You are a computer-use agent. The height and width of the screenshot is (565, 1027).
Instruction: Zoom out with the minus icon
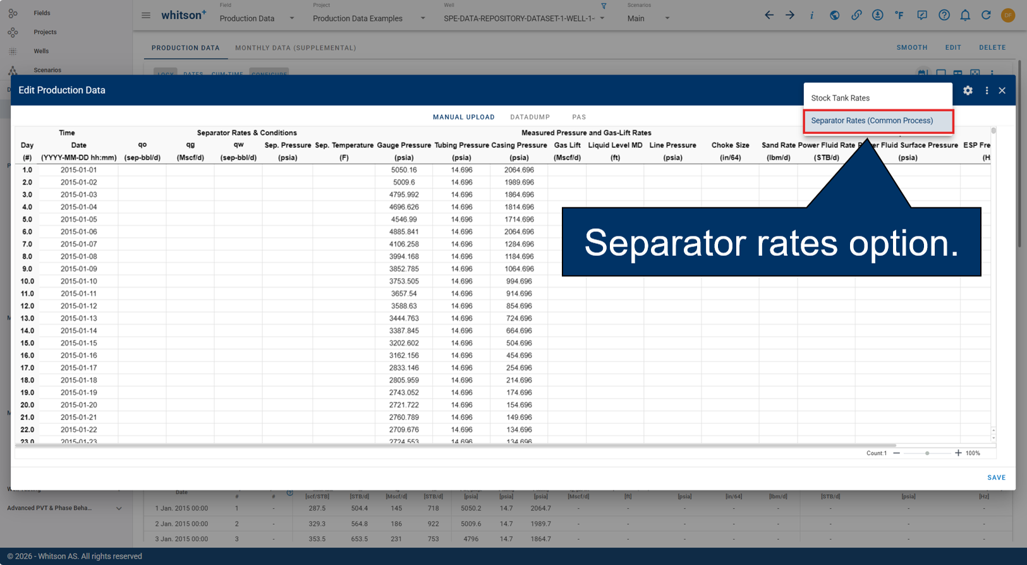896,453
